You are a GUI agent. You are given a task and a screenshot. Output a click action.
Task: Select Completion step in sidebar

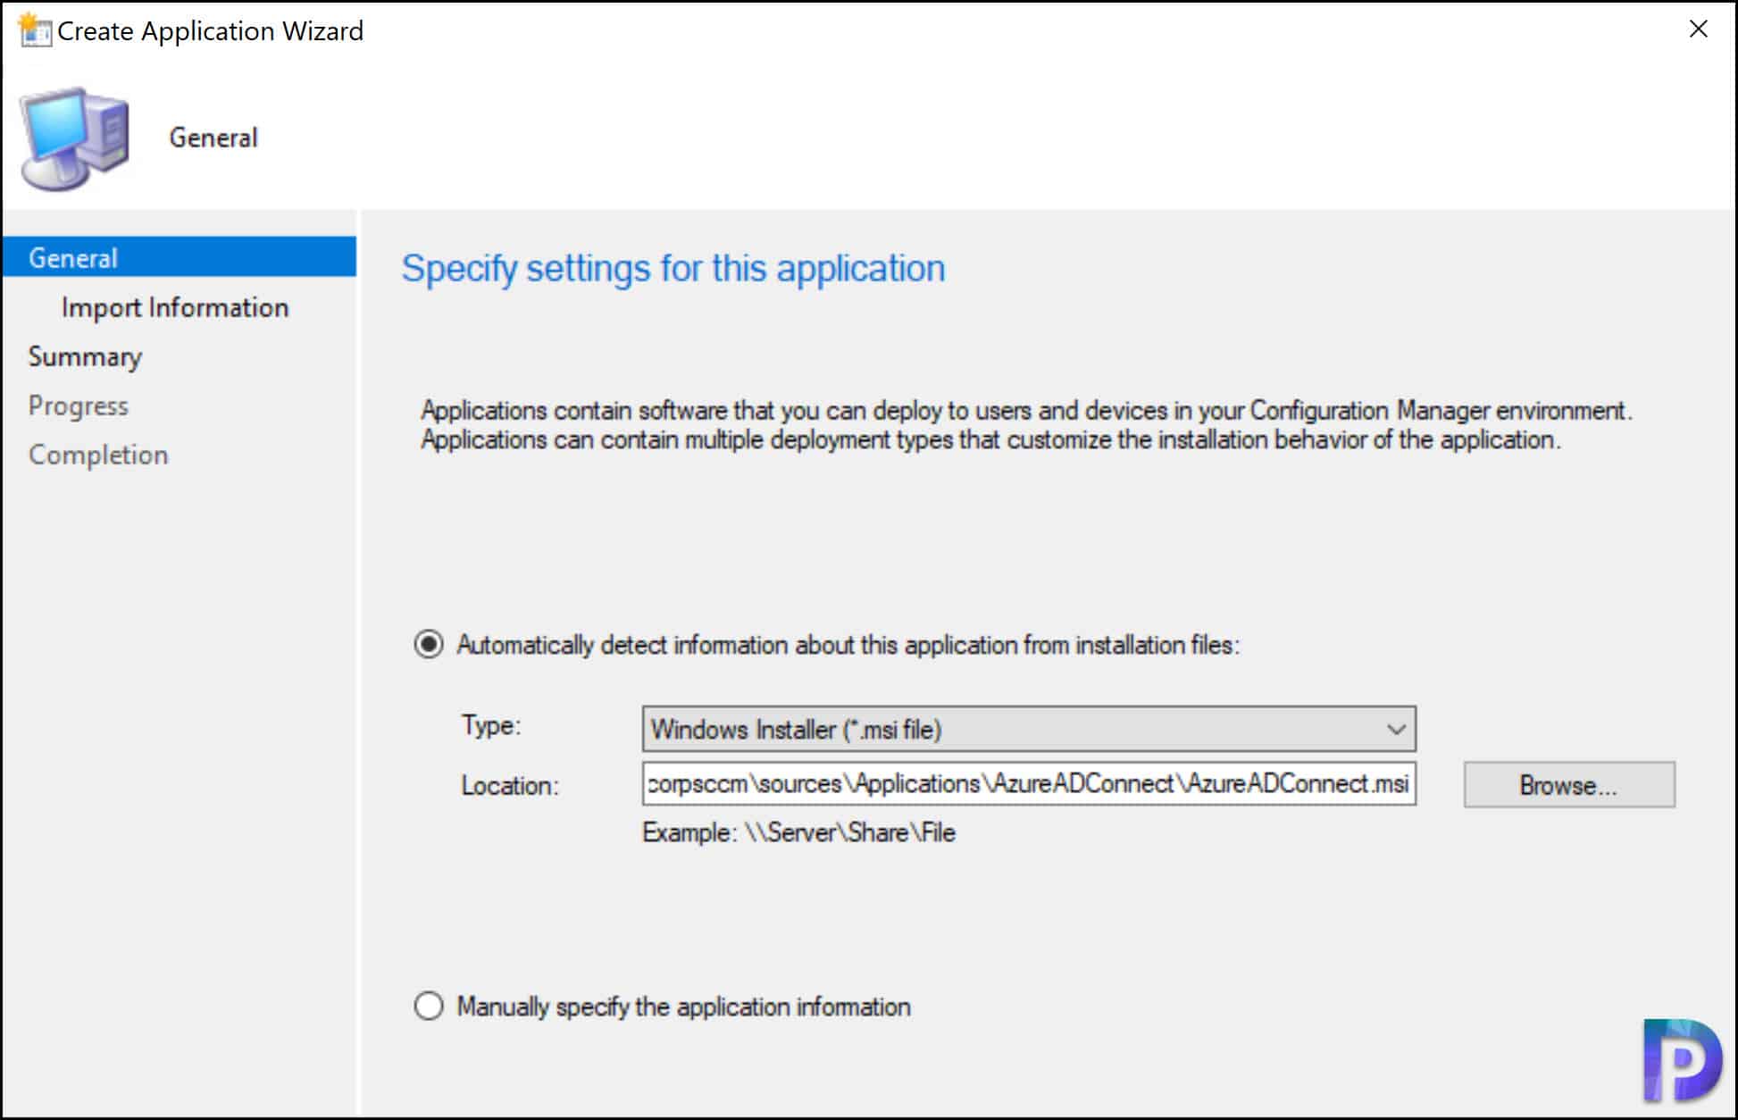tap(98, 455)
